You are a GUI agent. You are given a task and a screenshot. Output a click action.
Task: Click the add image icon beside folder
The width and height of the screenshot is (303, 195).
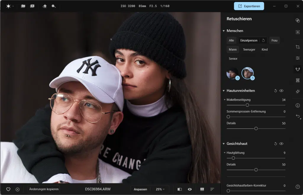pyautogui.click(x=32, y=6)
